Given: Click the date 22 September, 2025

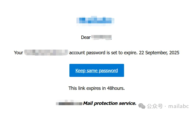Looking at the screenshot, I should (x=159, y=53).
